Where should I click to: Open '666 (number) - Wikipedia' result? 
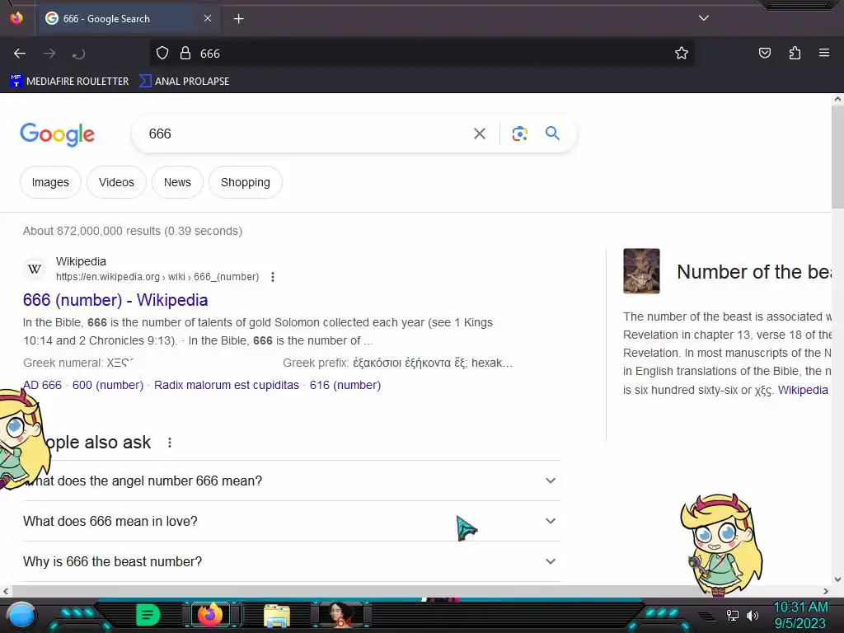click(x=115, y=300)
